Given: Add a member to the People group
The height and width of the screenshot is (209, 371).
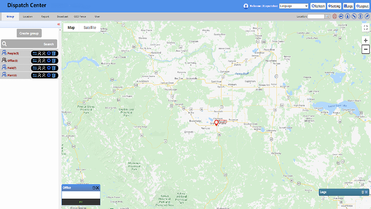Looking at the screenshot, I should coord(39,54).
